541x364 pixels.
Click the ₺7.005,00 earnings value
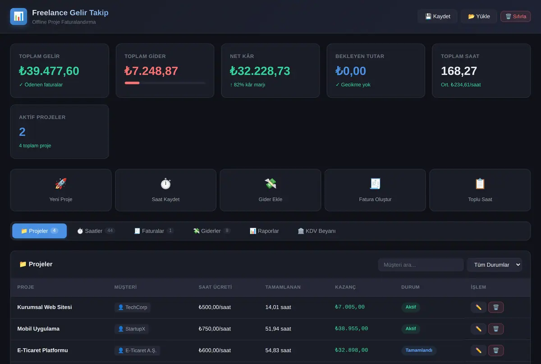350,307
